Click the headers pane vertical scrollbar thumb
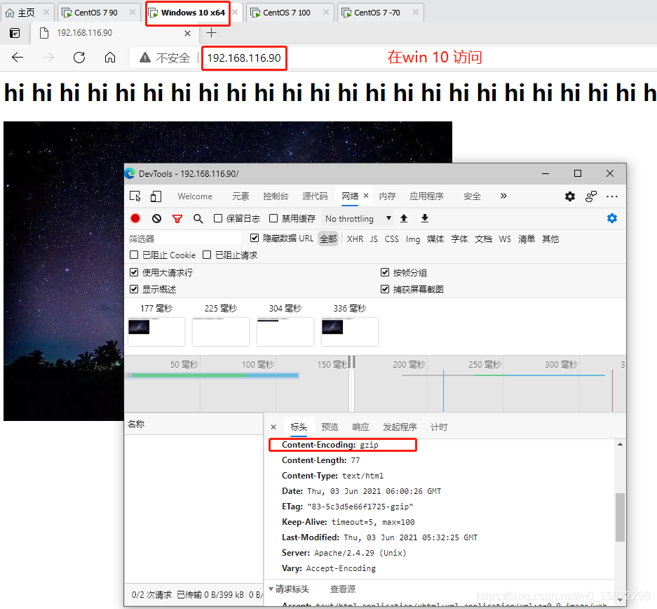This screenshot has width=657, height=609. (620, 517)
